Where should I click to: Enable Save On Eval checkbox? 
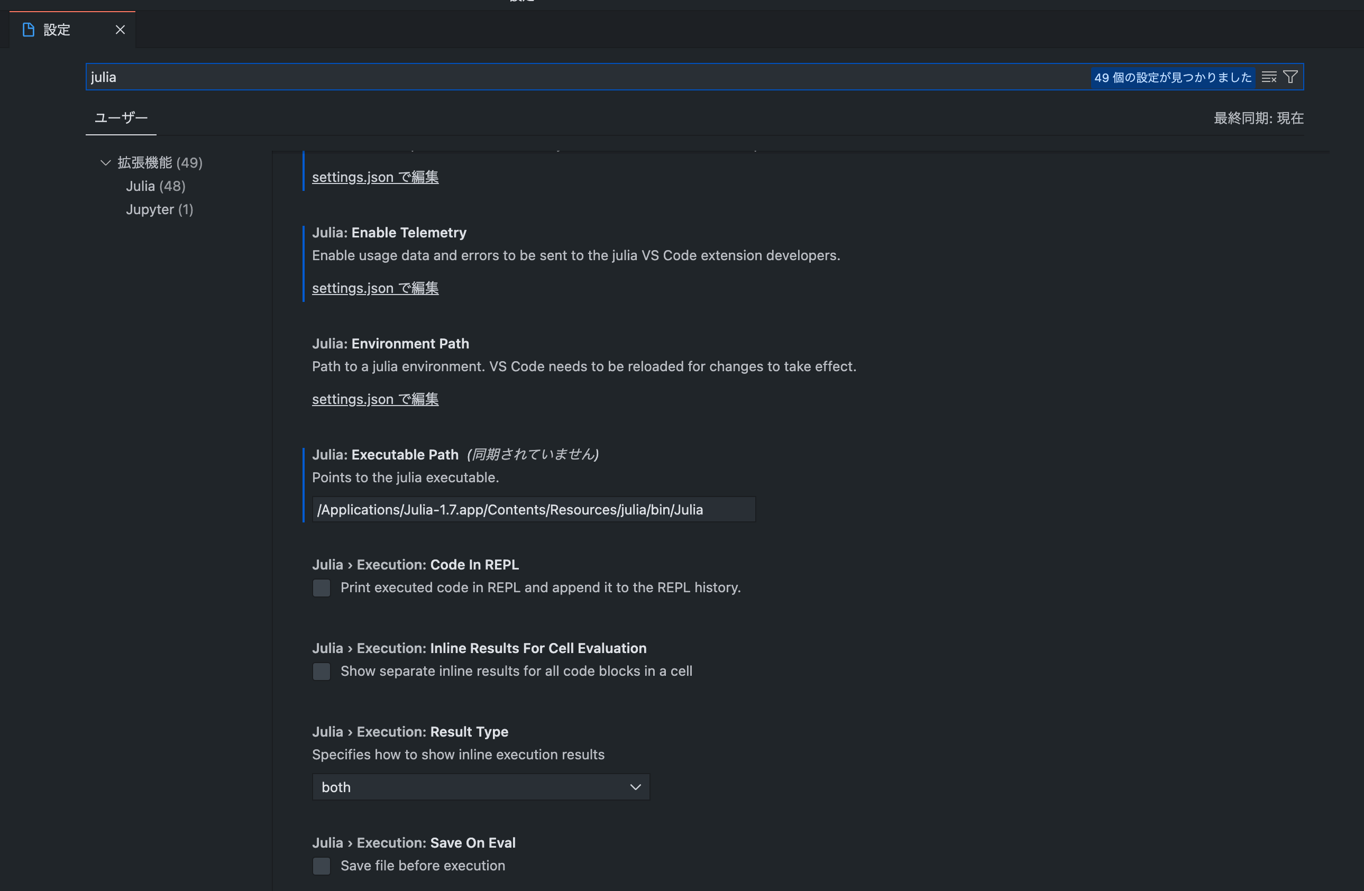point(322,866)
